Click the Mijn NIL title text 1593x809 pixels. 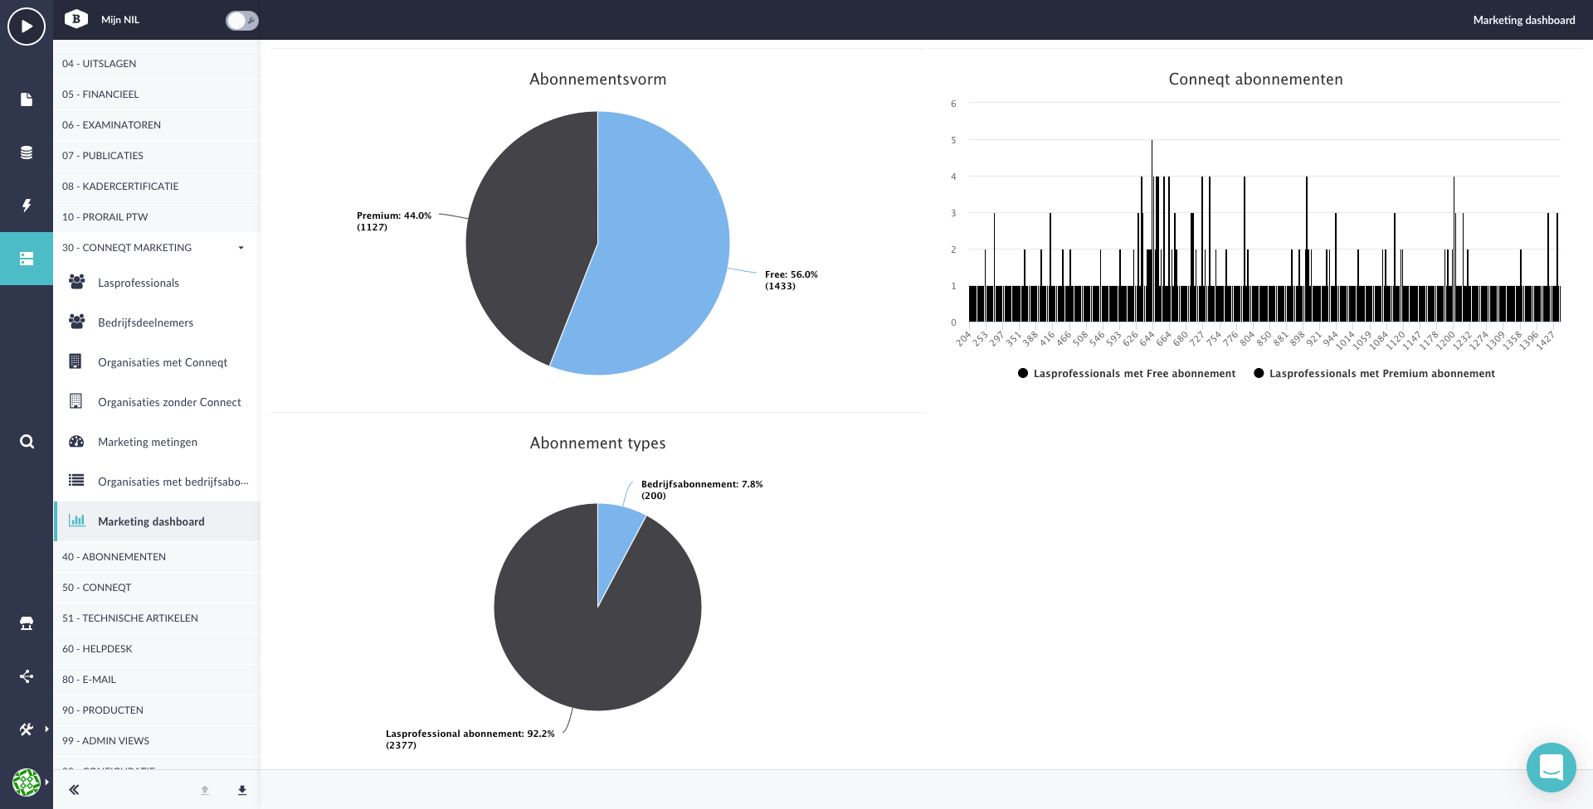(x=120, y=20)
